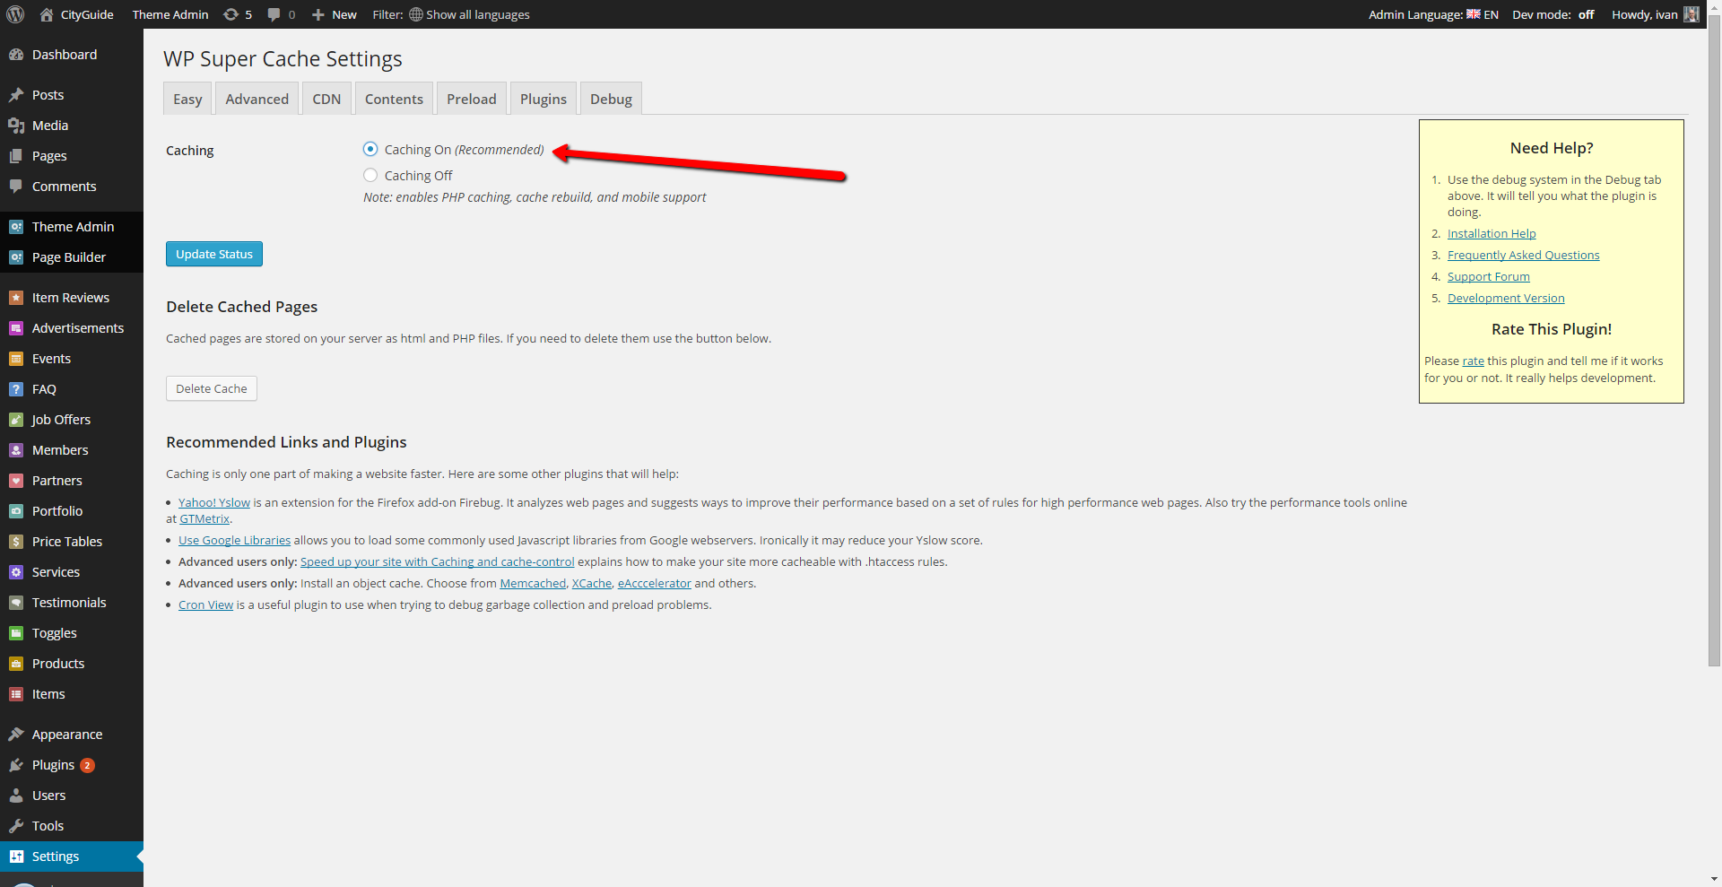Click the globe icon for language filter
The height and width of the screenshot is (887, 1722).
pos(416,14)
